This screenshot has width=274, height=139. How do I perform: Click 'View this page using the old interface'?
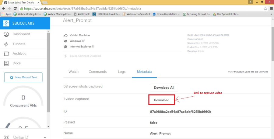point(248,72)
